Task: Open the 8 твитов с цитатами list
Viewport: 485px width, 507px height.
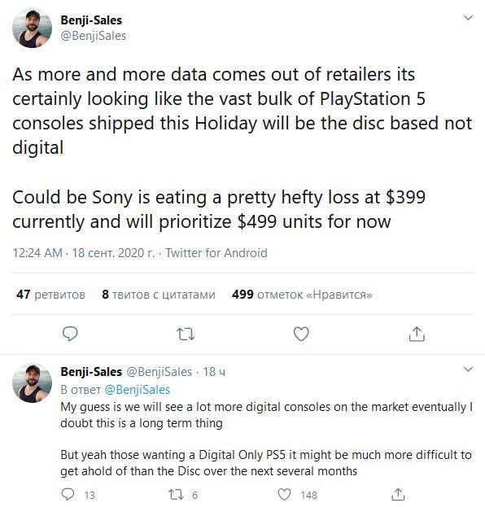Action: 159,295
